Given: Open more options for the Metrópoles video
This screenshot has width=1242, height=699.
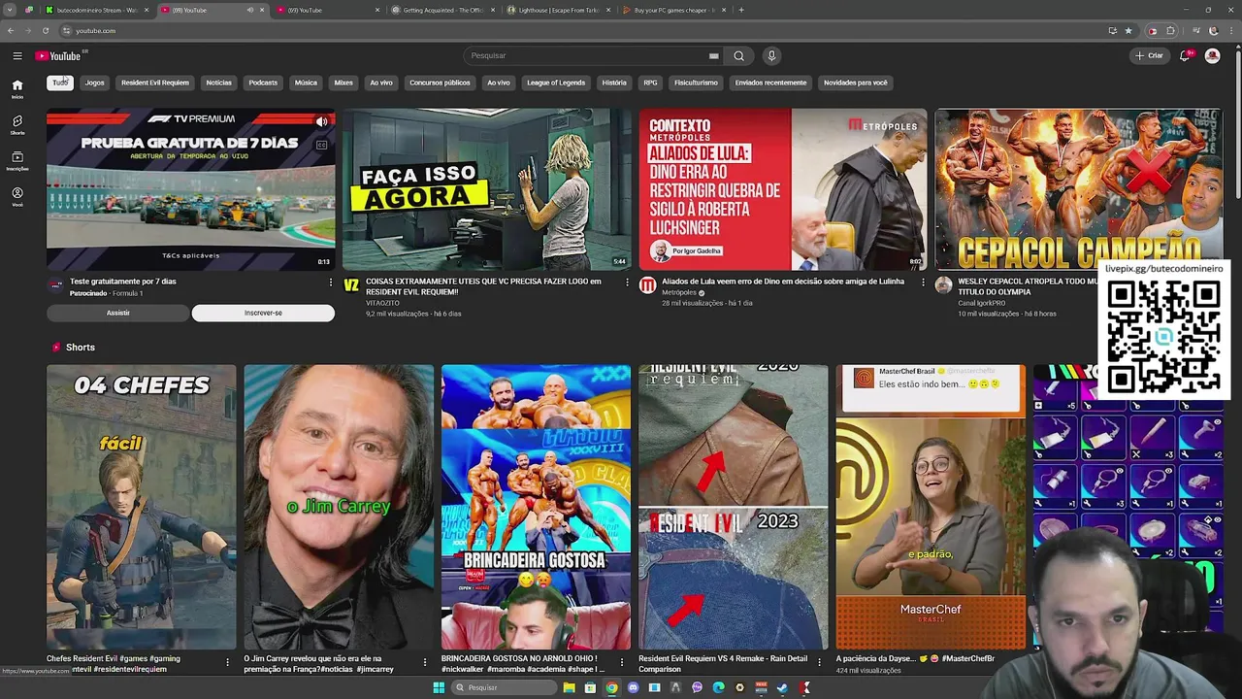Looking at the screenshot, I should (923, 283).
